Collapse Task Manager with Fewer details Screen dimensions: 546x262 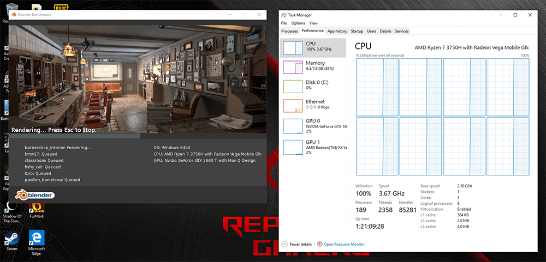[x=296, y=244]
